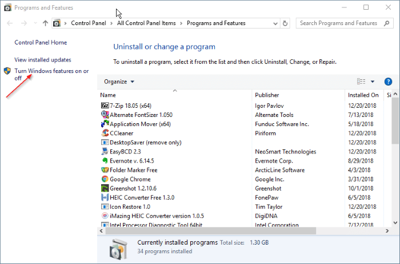The width and height of the screenshot is (400, 264).
Task: Click the Icon Restore 1.0 icon
Action: coord(105,206)
